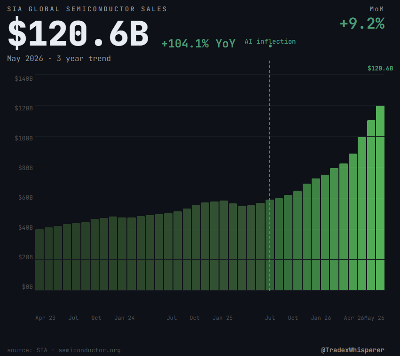Click the 'May 2026 · 3 year trend' subtitle
The height and width of the screenshot is (356, 400).
(x=59, y=59)
